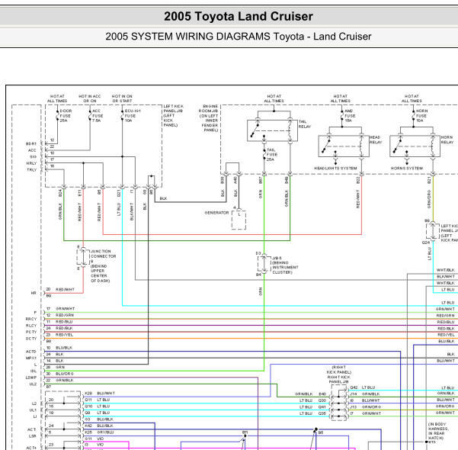Click the Q42 LT BLU connector label
This screenshot has height=450, width=458.
tap(363, 387)
